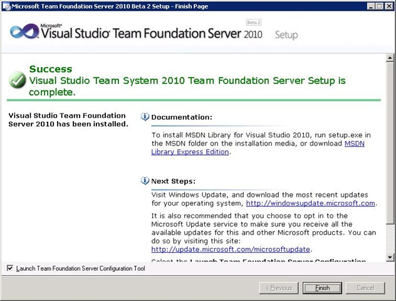Click the Setup header label
This screenshot has width=396, height=301.
point(286,35)
